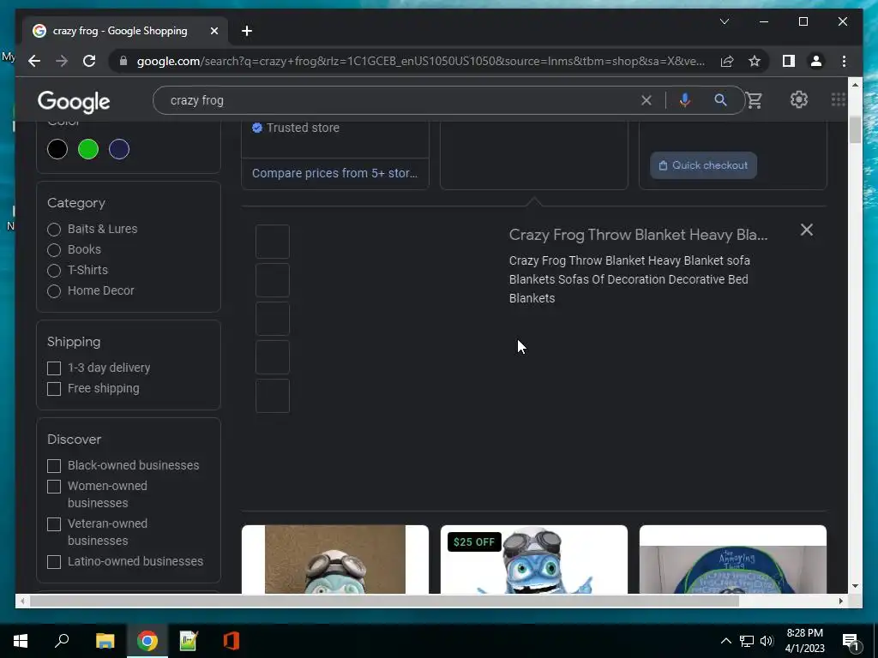The image size is (878, 658).
Task: Enable 1-3 day delivery filter
Action: [54, 368]
